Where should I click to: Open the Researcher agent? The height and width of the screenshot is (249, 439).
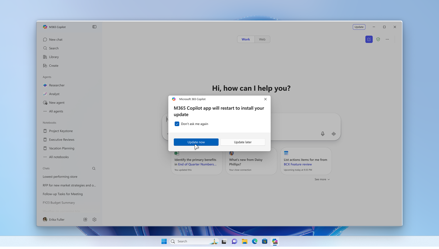[x=57, y=85]
